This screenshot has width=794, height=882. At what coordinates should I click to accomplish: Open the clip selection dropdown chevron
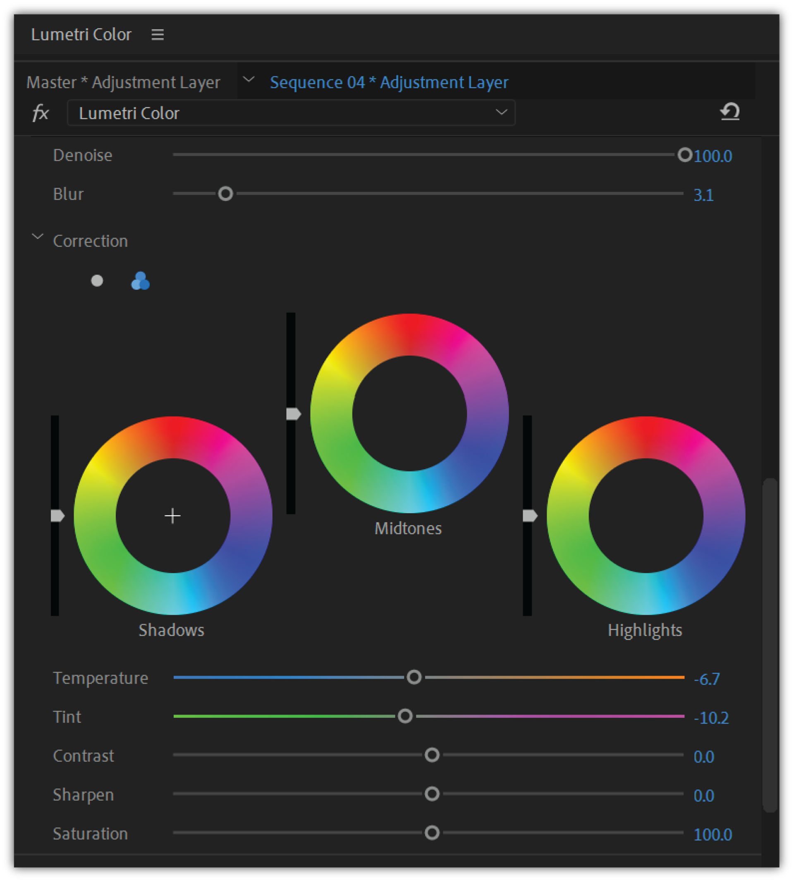tap(249, 80)
